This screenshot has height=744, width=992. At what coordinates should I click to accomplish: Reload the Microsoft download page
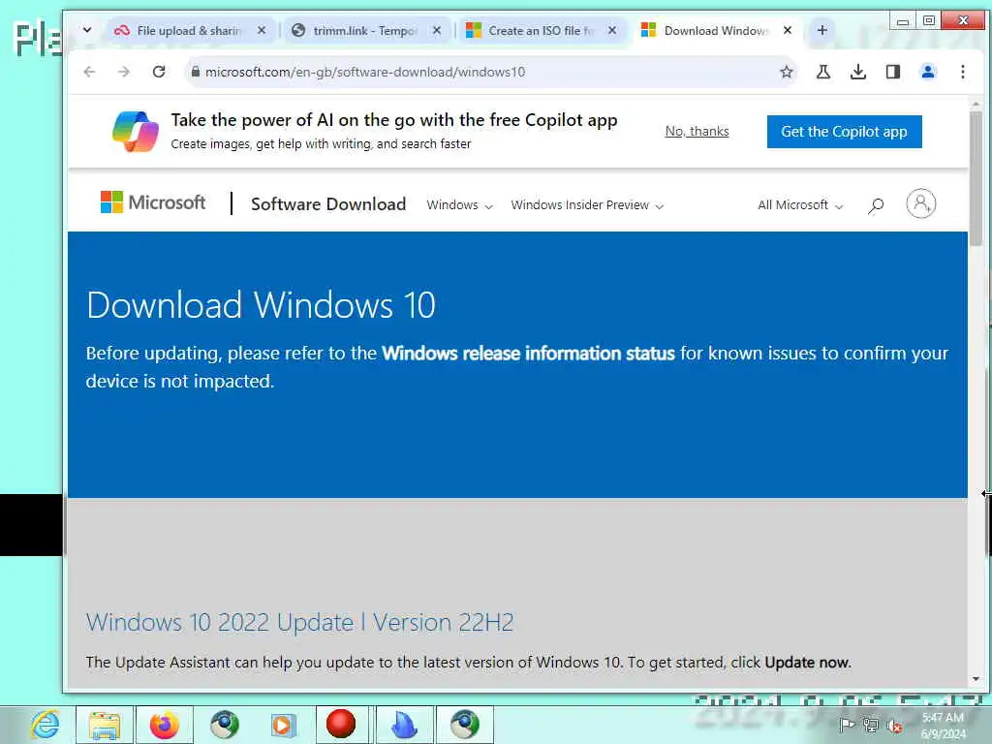coord(159,72)
